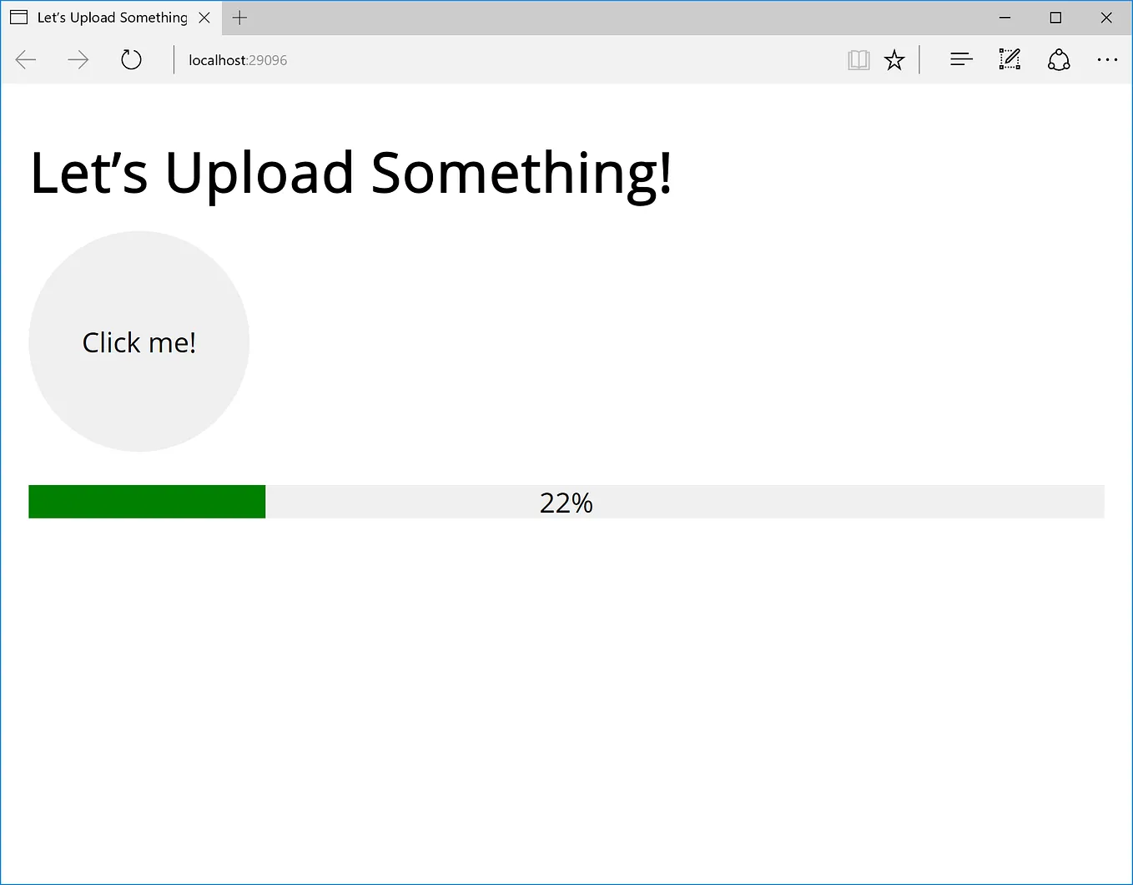Maximize the browser window
The image size is (1133, 885).
tap(1055, 18)
